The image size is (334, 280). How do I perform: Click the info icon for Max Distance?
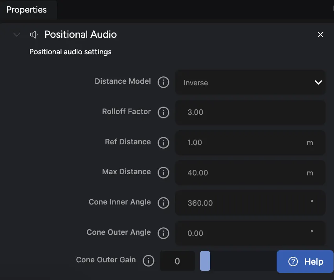pyautogui.click(x=163, y=173)
